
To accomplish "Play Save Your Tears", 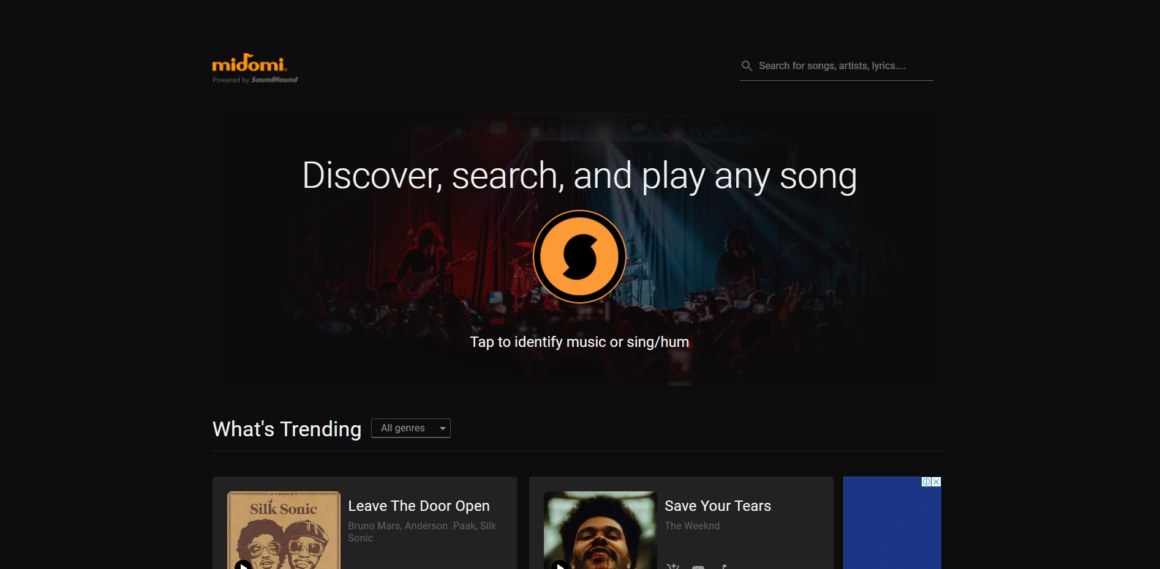I will coord(559,565).
